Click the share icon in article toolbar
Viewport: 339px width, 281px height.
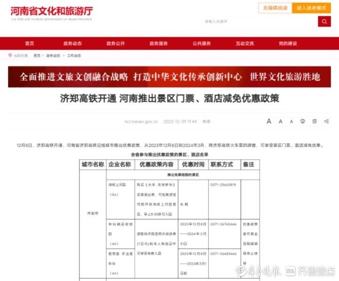pyautogui.click(x=326, y=121)
